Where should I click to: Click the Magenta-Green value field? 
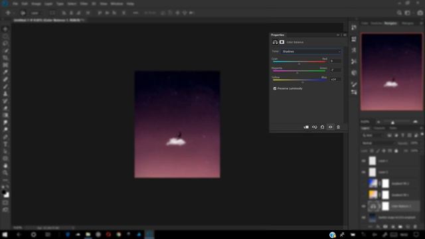coord(335,70)
